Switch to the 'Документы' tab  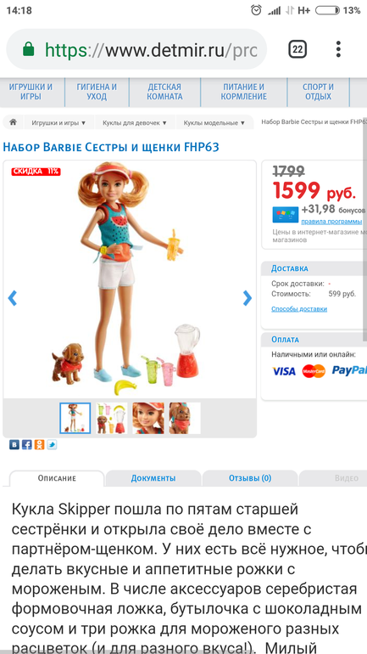[153, 478]
